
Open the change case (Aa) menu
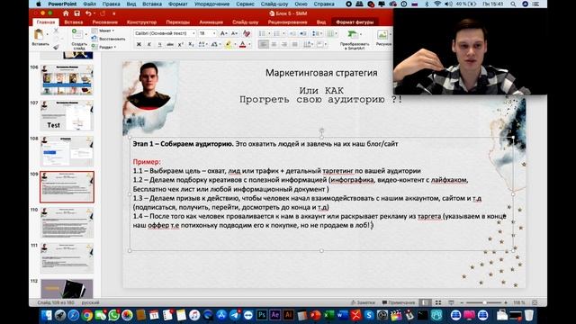[215, 44]
